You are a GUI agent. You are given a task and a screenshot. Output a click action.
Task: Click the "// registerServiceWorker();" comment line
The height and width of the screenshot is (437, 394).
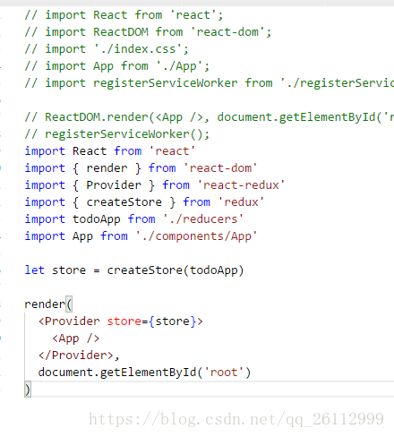[117, 134]
